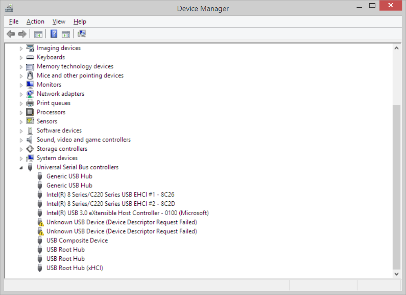The height and width of the screenshot is (295, 406).
Task: Expand the Network adapters node
Action: [x=21, y=94]
